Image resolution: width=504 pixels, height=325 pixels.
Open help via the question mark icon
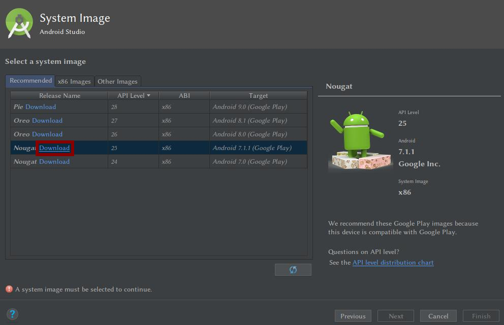pyautogui.click(x=12, y=313)
